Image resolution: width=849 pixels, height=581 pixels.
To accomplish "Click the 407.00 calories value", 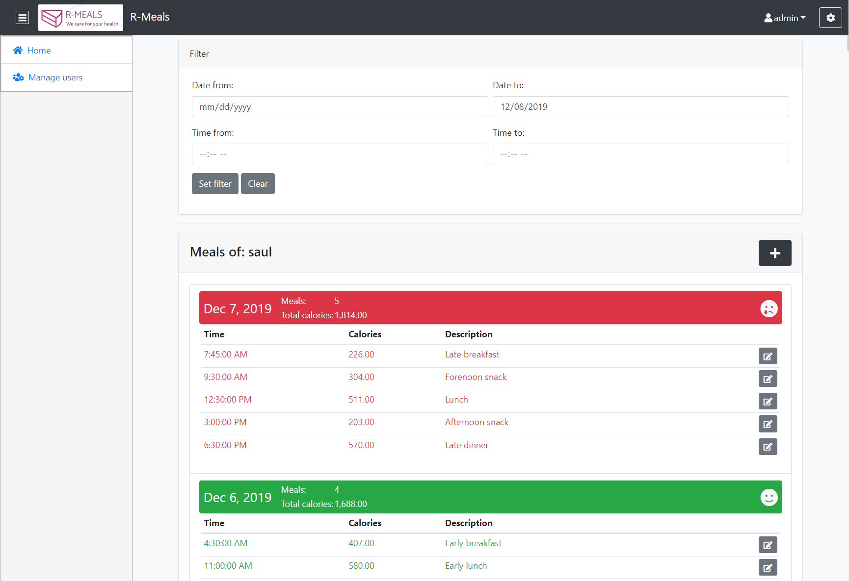I will [361, 543].
